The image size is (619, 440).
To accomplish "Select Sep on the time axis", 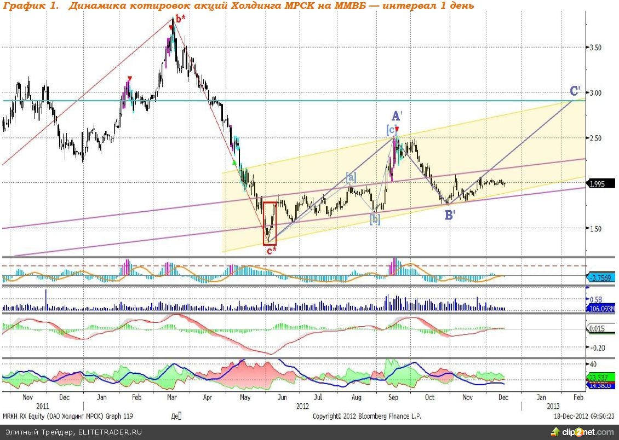I will point(393,398).
